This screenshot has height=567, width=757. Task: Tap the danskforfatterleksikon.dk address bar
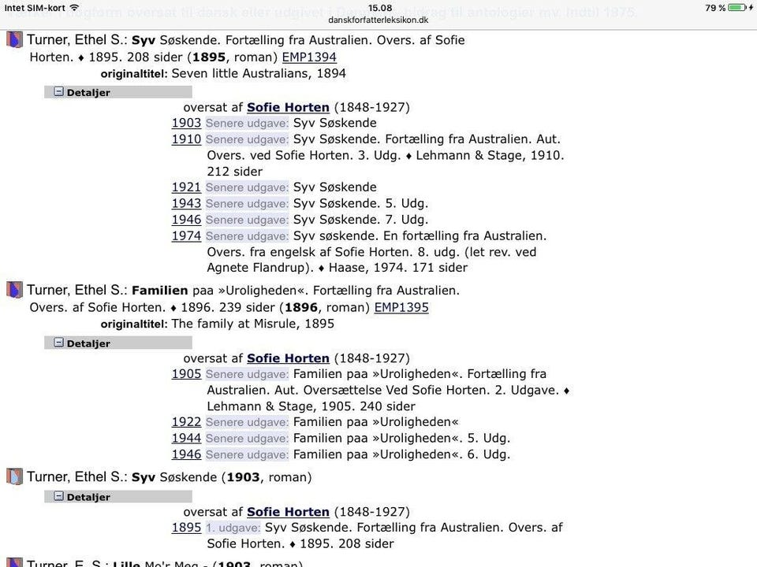pos(378,20)
